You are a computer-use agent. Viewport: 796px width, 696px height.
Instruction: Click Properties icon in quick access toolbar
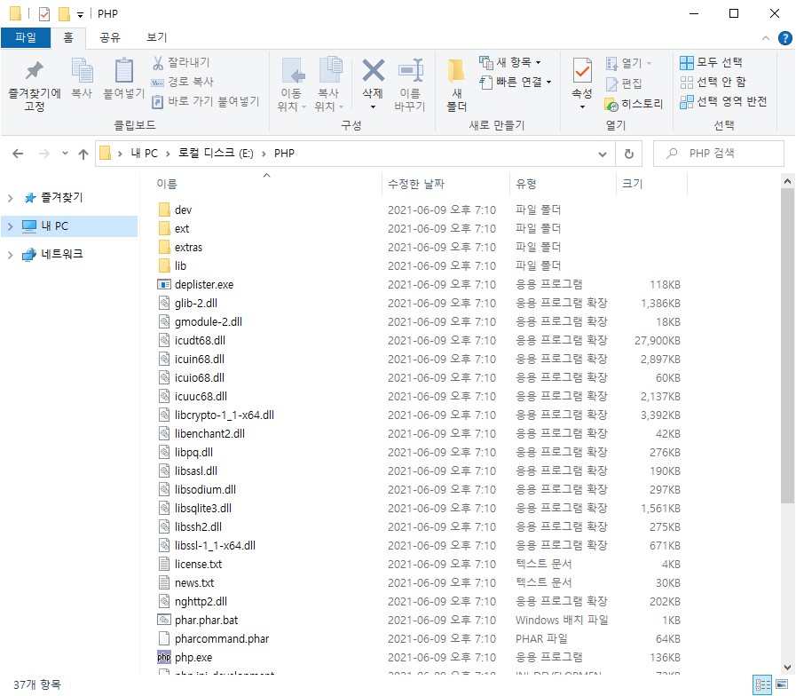pyautogui.click(x=44, y=13)
